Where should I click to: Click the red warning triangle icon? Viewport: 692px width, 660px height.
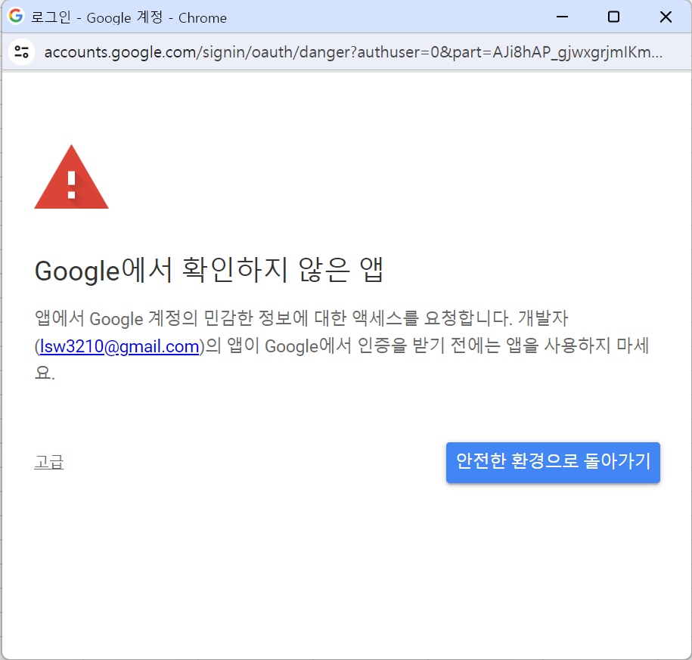click(72, 177)
